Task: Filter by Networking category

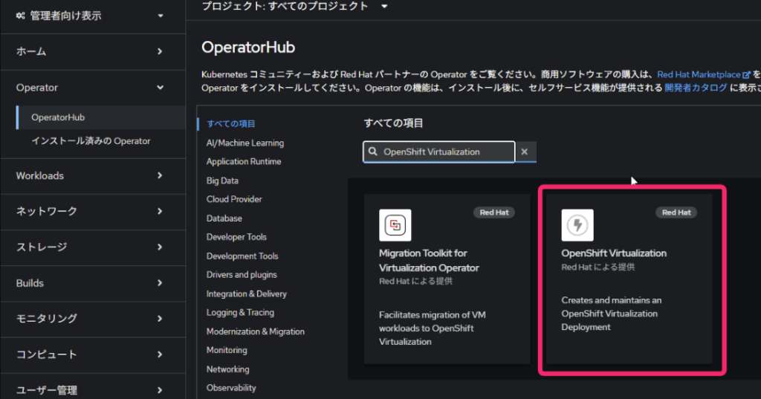Action: pos(227,369)
